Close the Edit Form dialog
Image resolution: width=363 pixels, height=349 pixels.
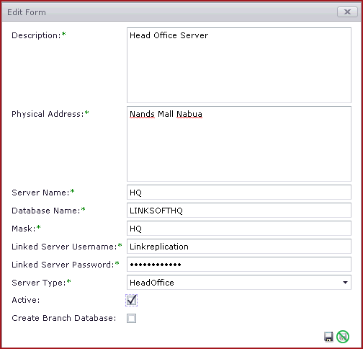(347, 12)
